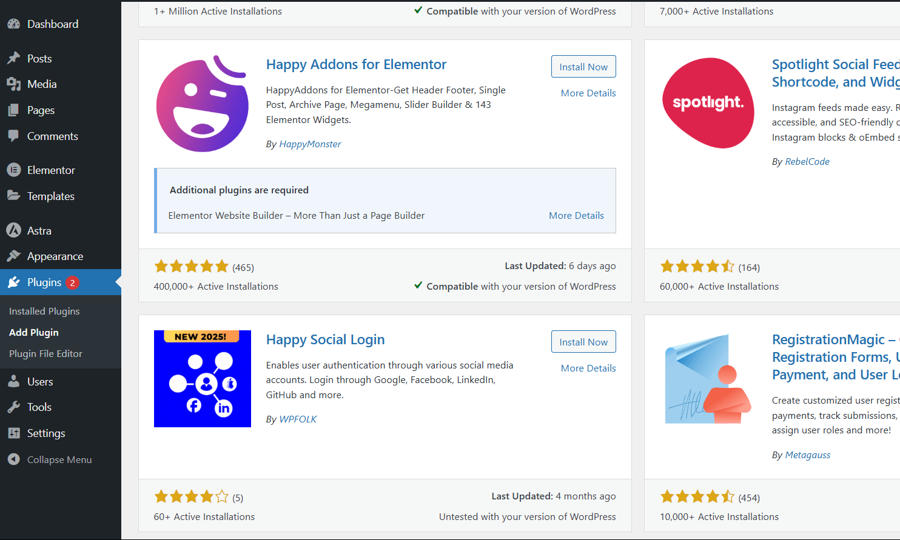
Task: Click the Spotlight star rating with 164 reviews
Action: click(x=697, y=267)
